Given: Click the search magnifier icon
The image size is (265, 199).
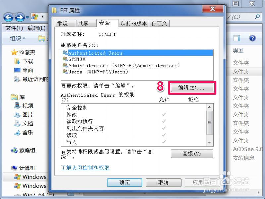Looking at the screenshot, I should (257, 17).
